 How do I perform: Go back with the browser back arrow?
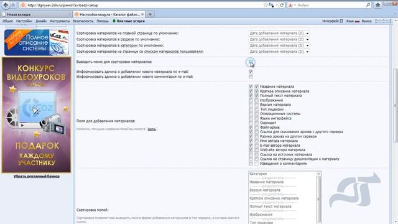[6, 5]
